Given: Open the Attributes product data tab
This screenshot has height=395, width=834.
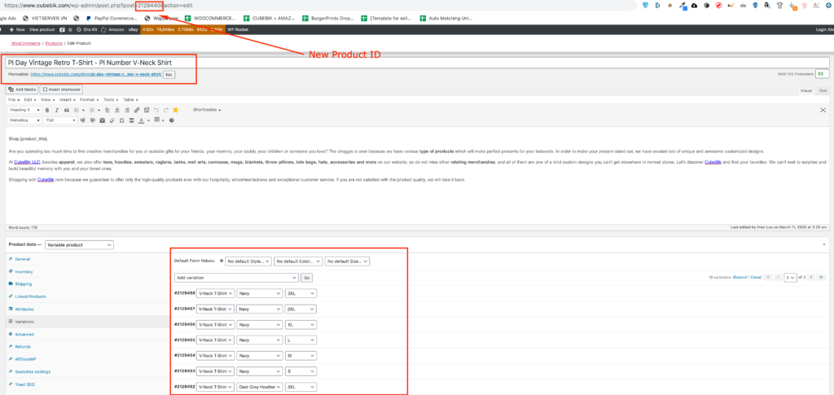Looking at the screenshot, I should [24, 309].
